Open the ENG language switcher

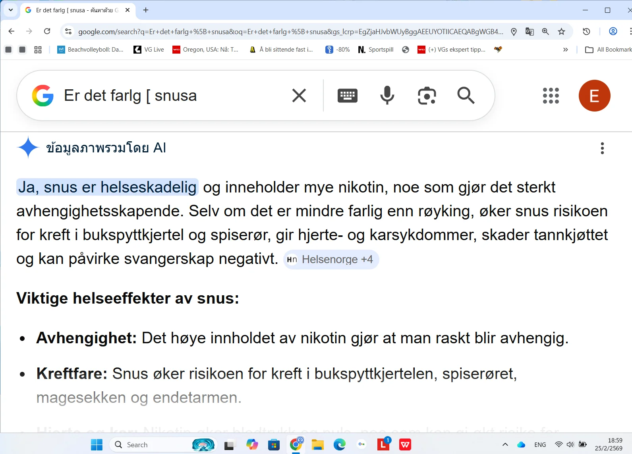coord(540,445)
